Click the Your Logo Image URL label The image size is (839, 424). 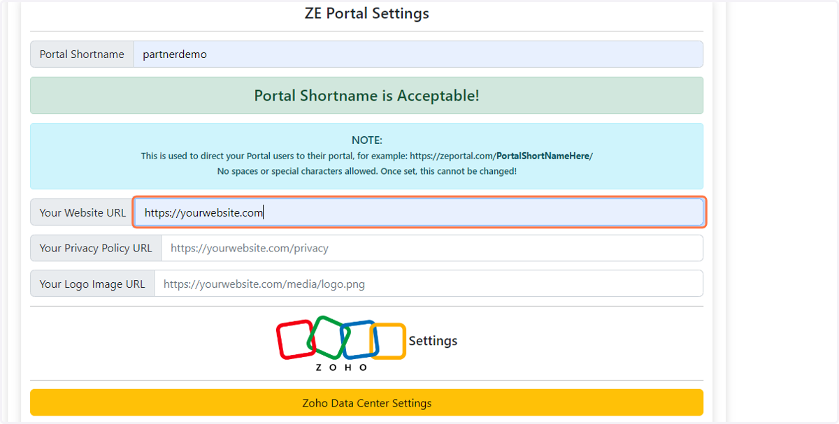pyautogui.click(x=92, y=284)
